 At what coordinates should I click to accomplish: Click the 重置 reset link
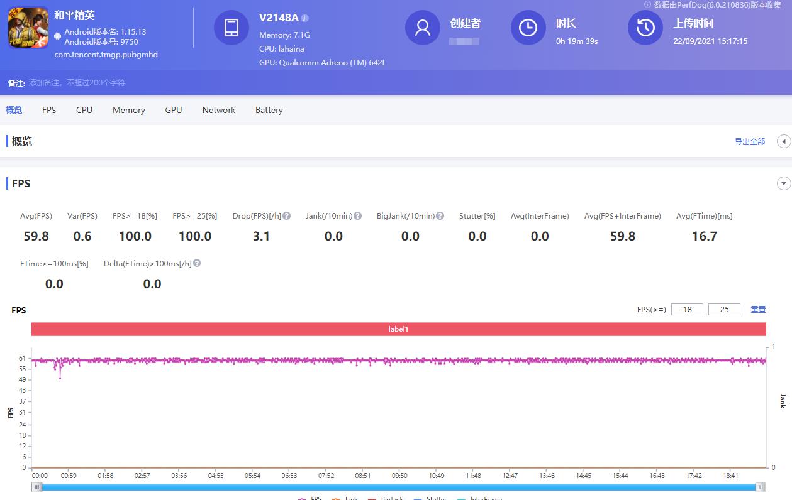click(x=758, y=310)
